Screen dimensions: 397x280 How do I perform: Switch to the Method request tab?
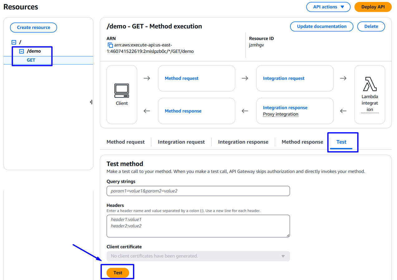(126, 142)
